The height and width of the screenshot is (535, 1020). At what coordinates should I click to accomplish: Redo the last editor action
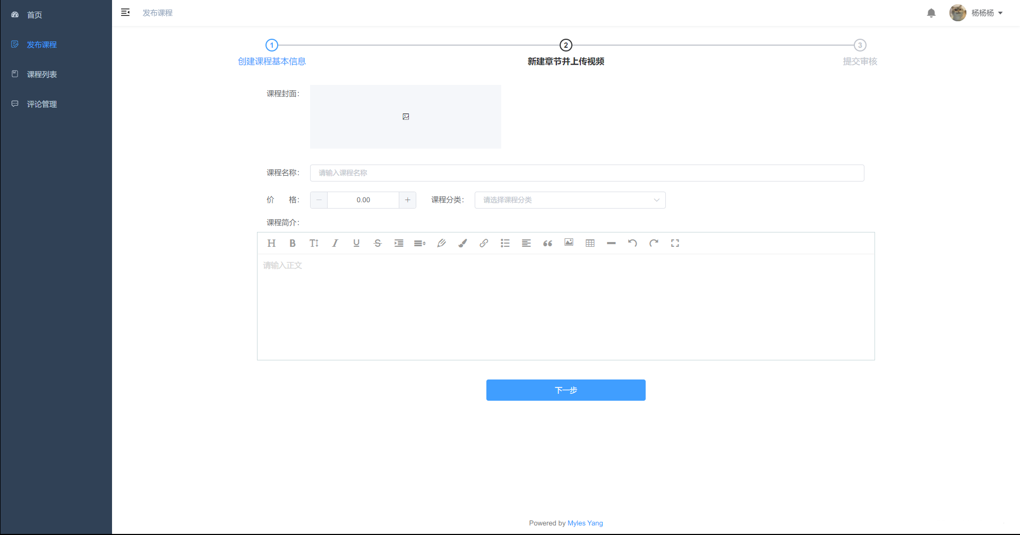tap(654, 243)
